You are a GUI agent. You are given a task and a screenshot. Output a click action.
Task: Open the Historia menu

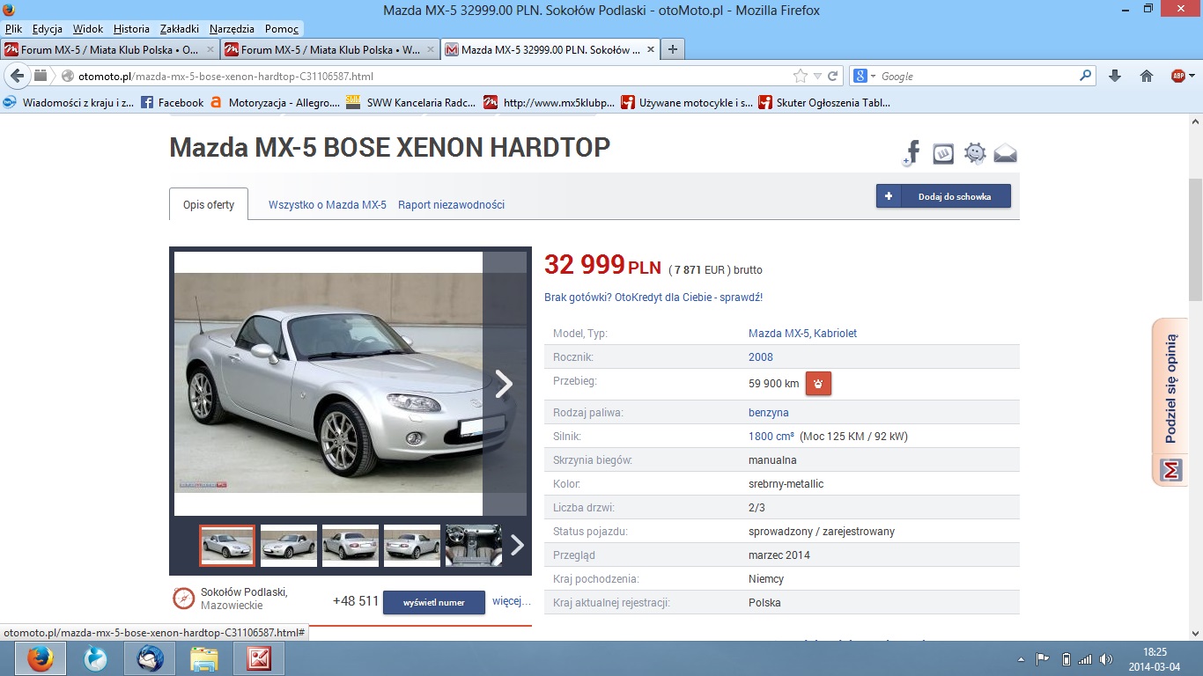[x=131, y=29]
